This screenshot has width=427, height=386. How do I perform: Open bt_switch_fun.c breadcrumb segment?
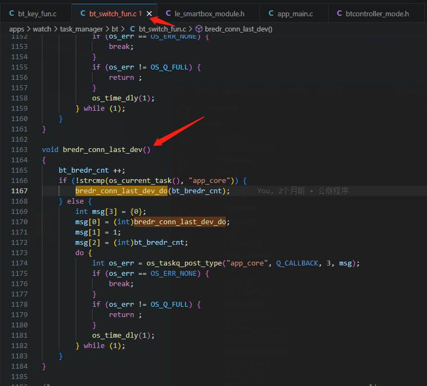click(x=162, y=29)
